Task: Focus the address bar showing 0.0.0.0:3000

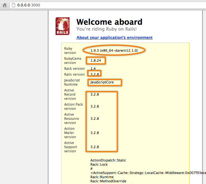Action: (108, 5)
